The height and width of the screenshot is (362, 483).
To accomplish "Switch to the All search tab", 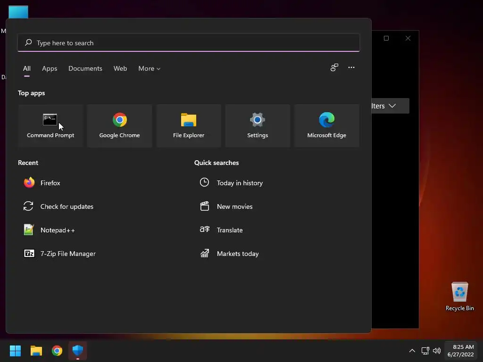I will coord(27,69).
